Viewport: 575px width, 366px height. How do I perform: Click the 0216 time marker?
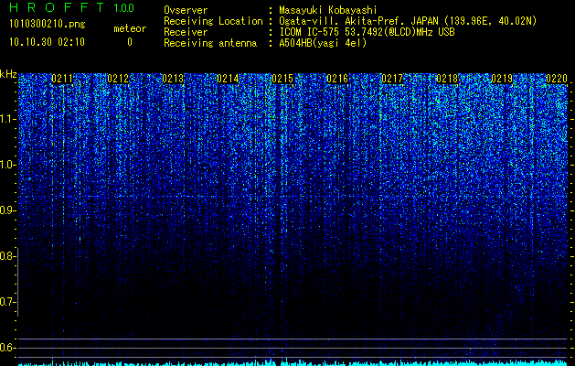337,79
